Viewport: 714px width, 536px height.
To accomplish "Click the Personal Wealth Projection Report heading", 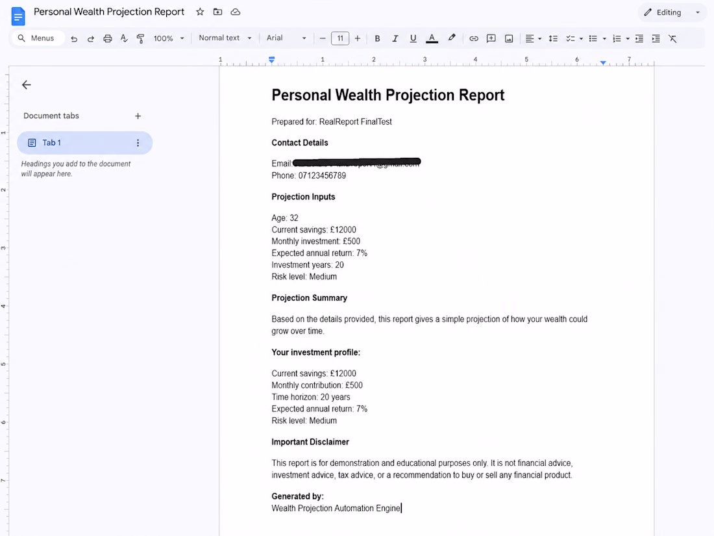I will pyautogui.click(x=388, y=95).
